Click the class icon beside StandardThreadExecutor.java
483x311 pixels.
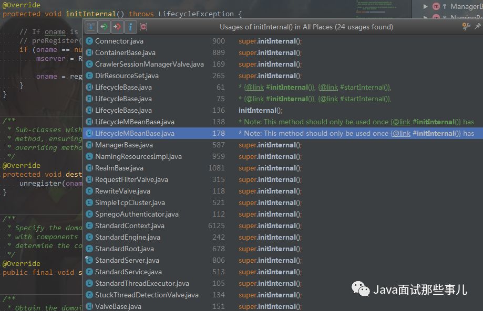[89, 283]
